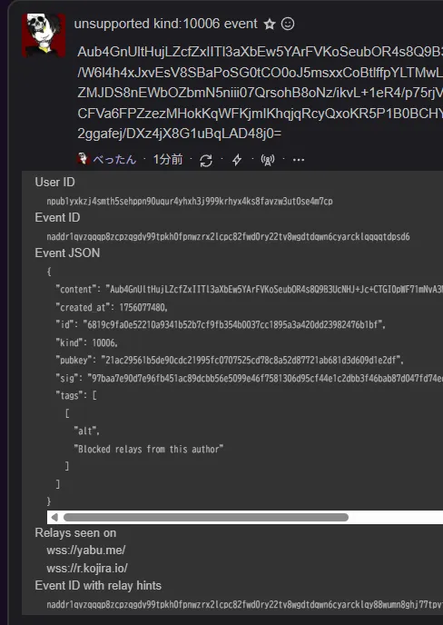The width and height of the screenshot is (443, 625).
Task: Click the lightning zap icon
Action: point(237,160)
